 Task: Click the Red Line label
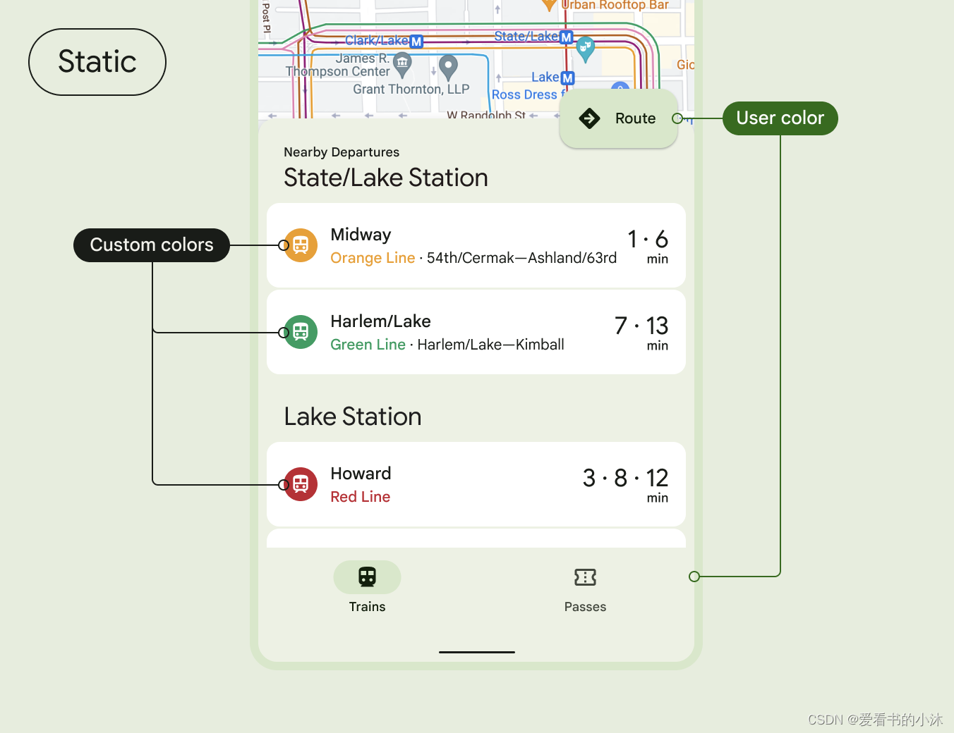coord(360,497)
